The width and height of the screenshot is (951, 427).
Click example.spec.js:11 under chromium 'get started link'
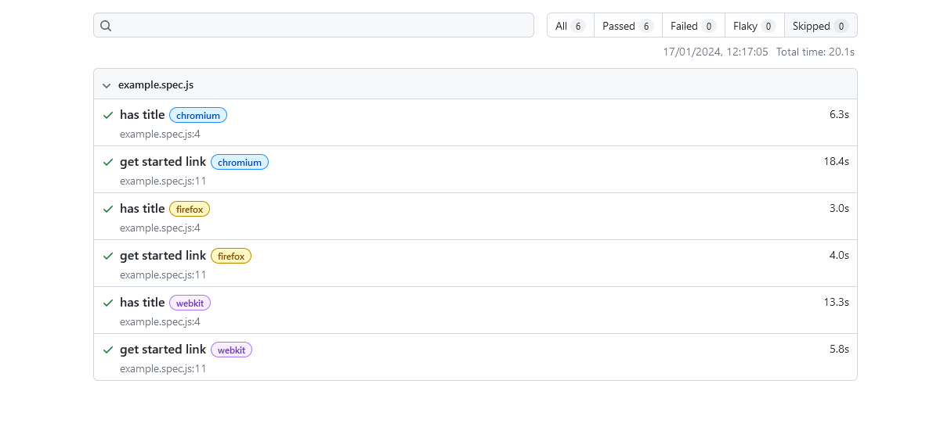tap(163, 181)
